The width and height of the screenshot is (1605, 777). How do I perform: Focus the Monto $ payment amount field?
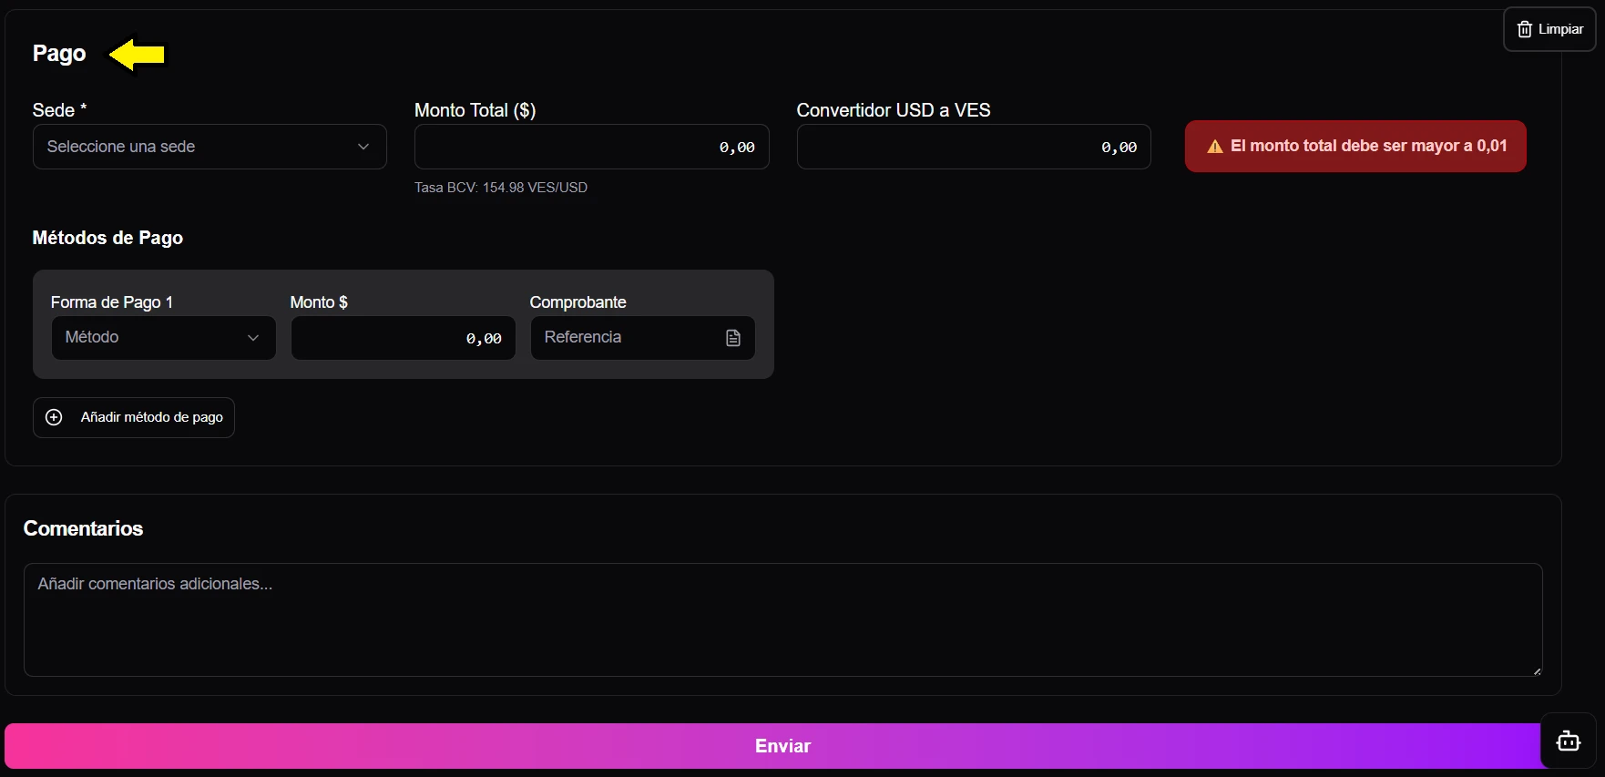click(x=403, y=338)
